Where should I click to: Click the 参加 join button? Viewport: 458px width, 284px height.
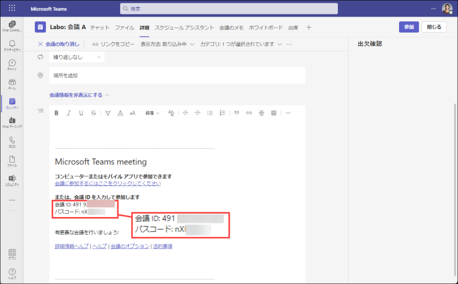point(409,27)
